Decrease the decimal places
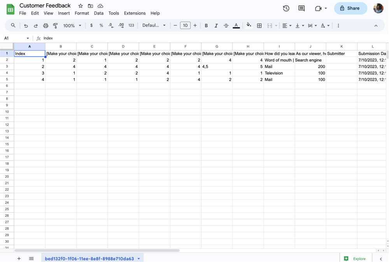The width and height of the screenshot is (389, 262). point(110,25)
